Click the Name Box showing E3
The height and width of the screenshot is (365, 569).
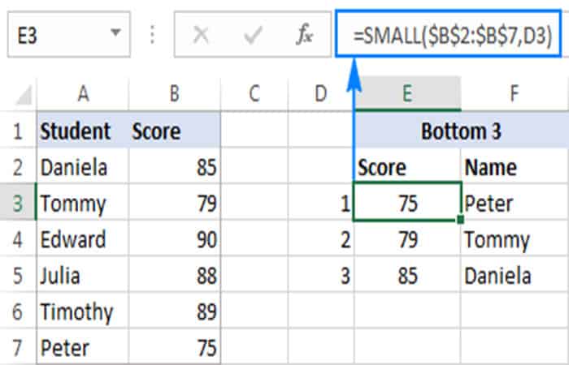(x=68, y=35)
